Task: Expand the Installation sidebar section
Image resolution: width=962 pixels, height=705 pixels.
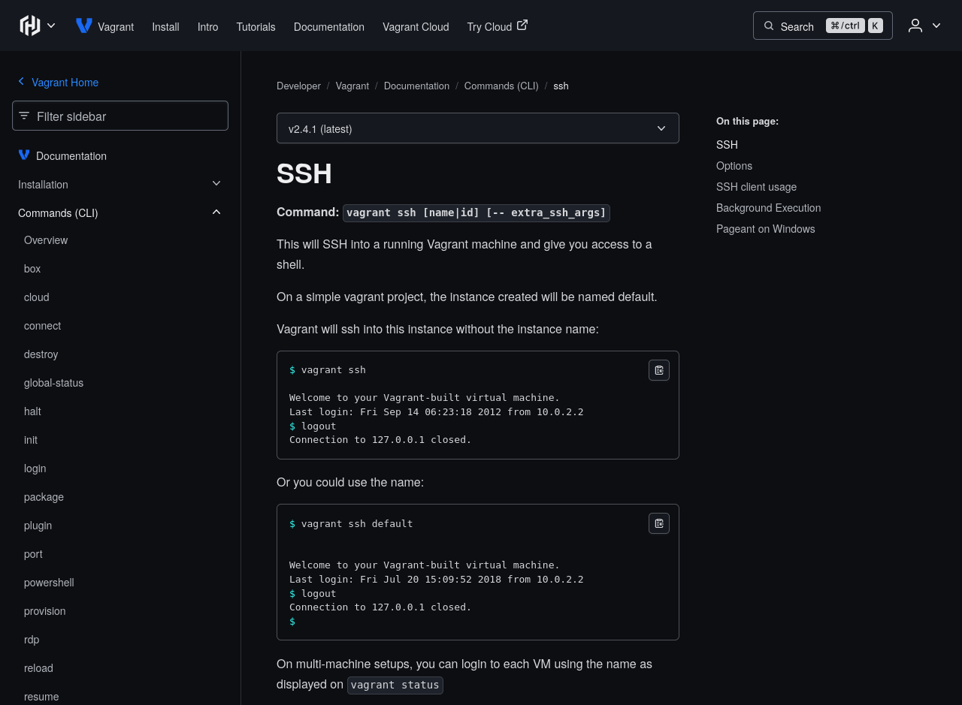Action: tap(216, 184)
